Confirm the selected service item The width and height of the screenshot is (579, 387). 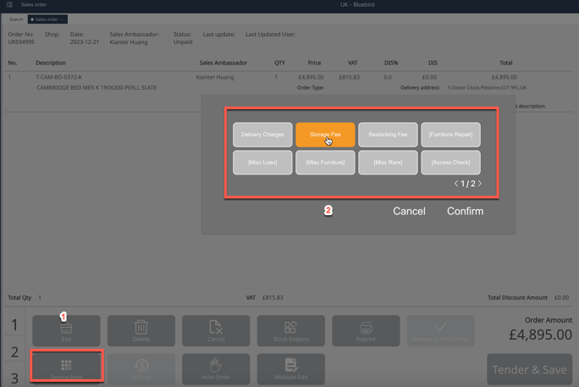pos(465,211)
